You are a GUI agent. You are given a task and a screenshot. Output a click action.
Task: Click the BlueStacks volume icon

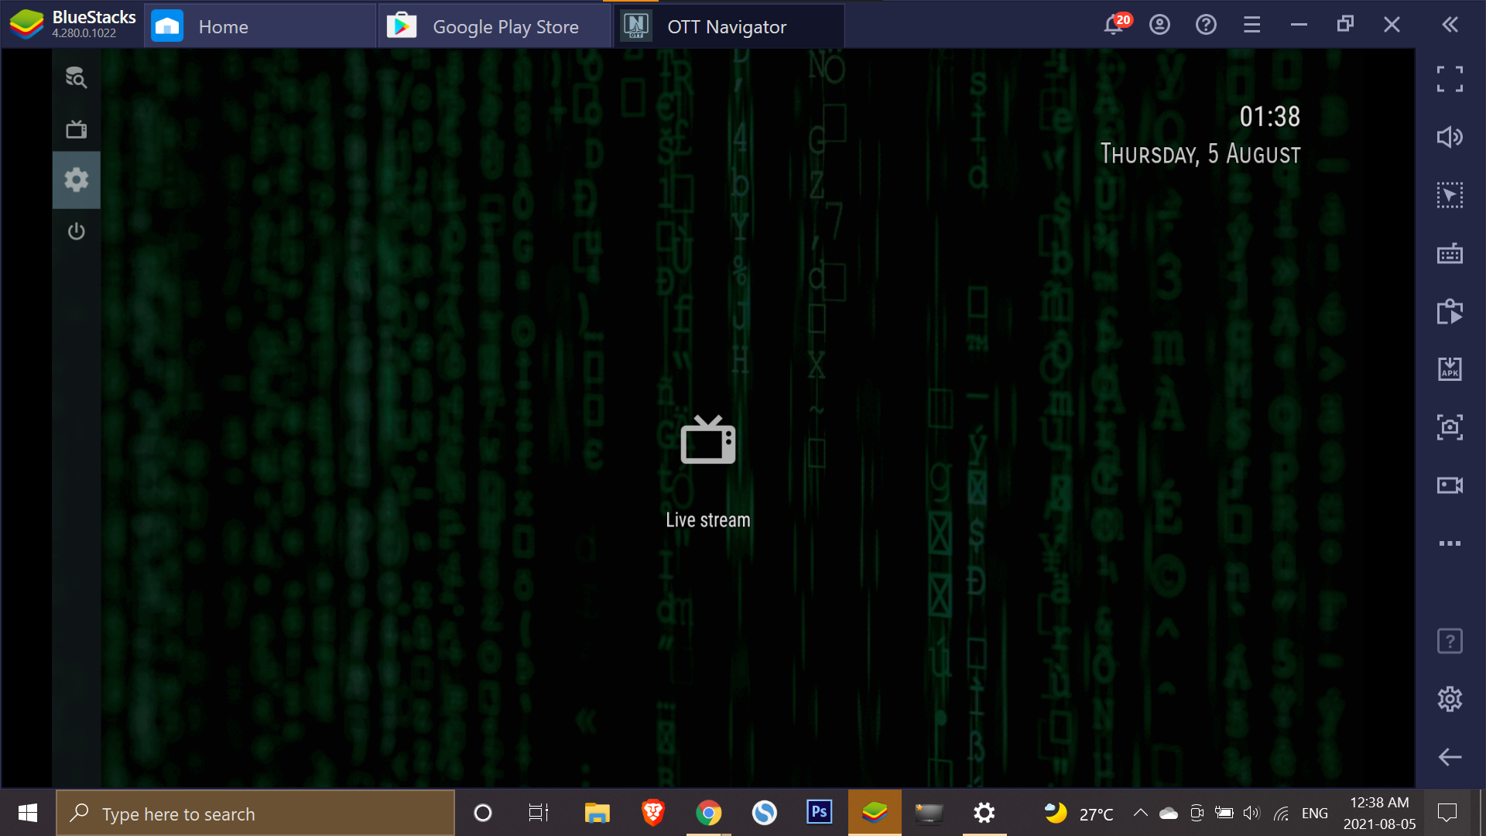coord(1450,137)
